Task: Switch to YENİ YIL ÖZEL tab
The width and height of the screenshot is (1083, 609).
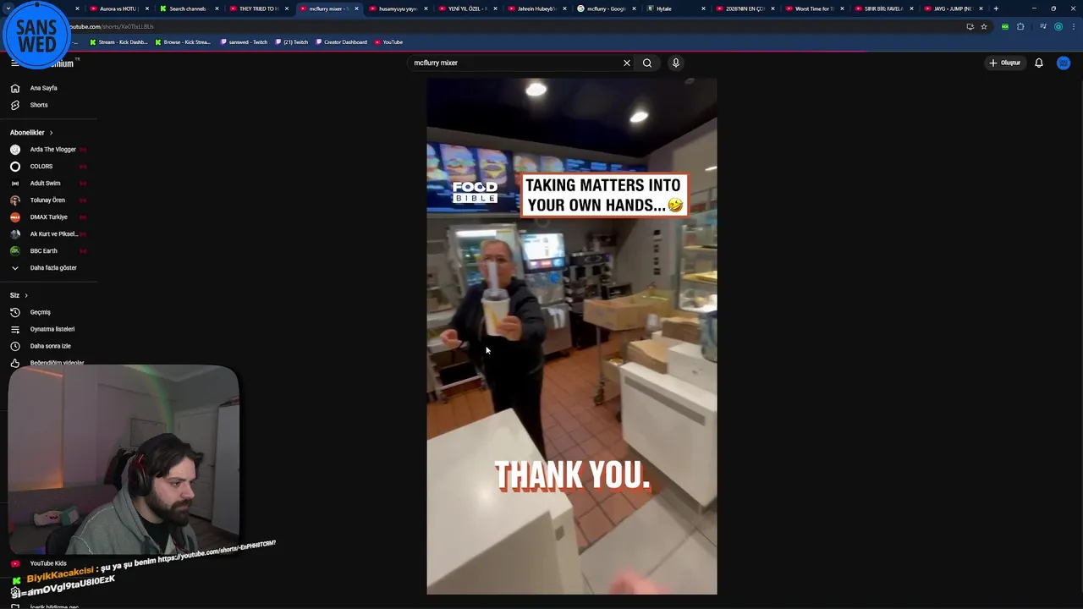Action: coord(466,8)
